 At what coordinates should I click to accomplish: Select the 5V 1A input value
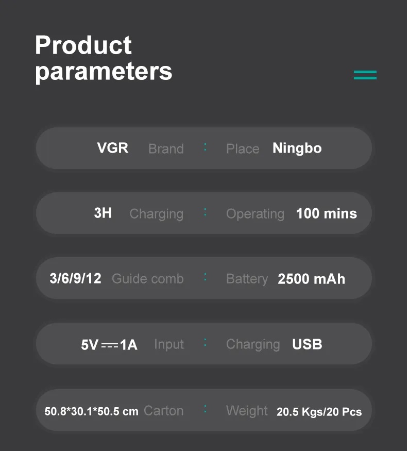(x=109, y=344)
